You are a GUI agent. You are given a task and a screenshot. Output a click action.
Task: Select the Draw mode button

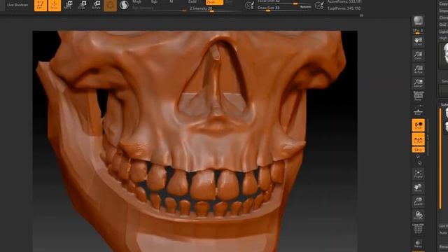(x=55, y=6)
